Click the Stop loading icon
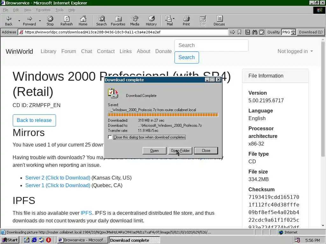Image resolution: width=326 pixels, height=244 pixels. (50, 21)
